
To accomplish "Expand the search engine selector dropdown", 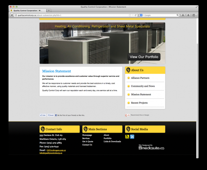I will tap(142, 15).
